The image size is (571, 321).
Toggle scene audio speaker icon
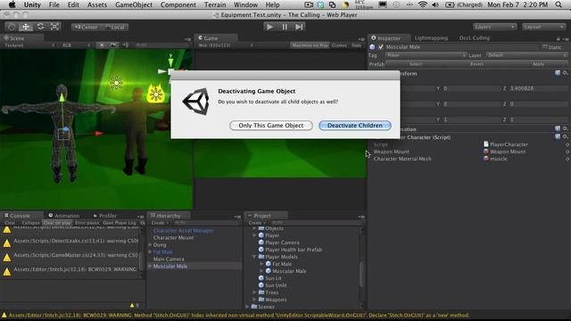(x=125, y=45)
